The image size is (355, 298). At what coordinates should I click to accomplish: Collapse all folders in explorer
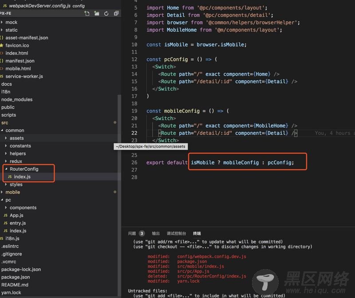(116, 14)
